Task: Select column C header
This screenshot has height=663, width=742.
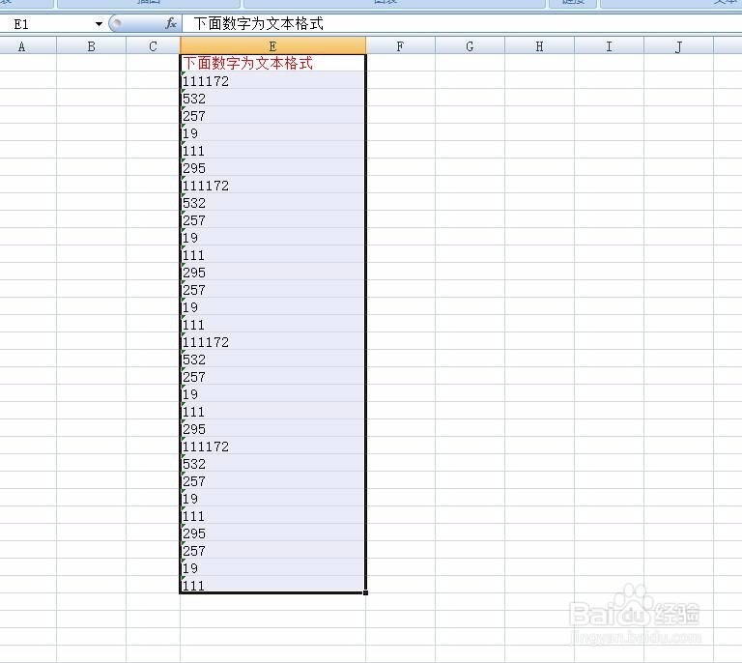Action: (153, 46)
